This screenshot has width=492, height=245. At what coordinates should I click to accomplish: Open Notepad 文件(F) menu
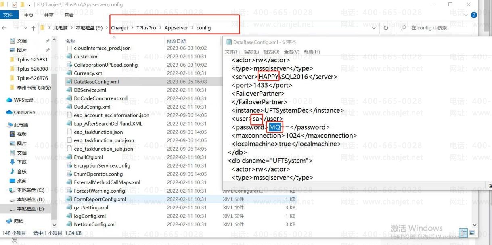coord(232,52)
